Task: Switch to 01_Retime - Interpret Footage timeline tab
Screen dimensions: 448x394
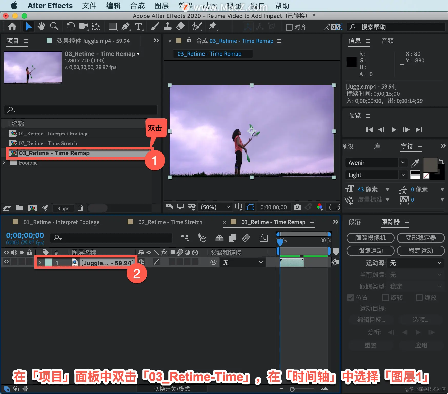Action: 61,222
